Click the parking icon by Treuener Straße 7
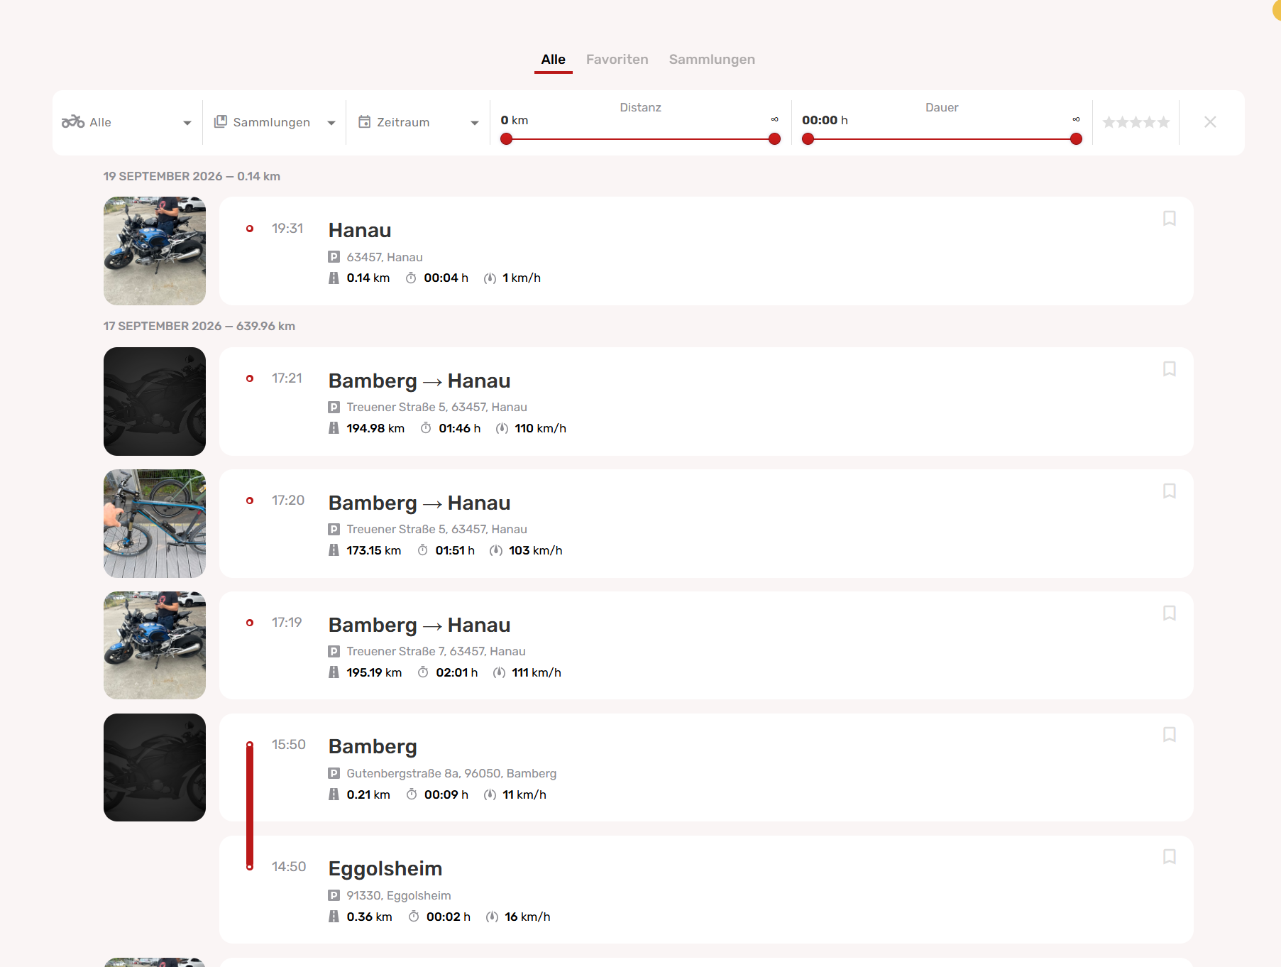This screenshot has width=1281, height=967. click(x=334, y=651)
